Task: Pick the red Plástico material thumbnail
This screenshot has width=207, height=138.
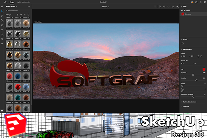Action: tap(10, 76)
